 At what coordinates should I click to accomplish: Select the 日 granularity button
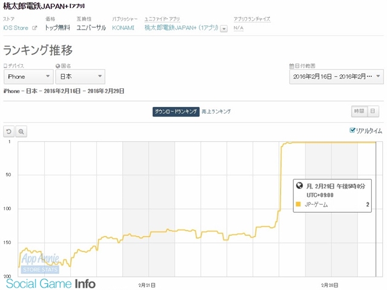pyautogui.click(x=373, y=111)
